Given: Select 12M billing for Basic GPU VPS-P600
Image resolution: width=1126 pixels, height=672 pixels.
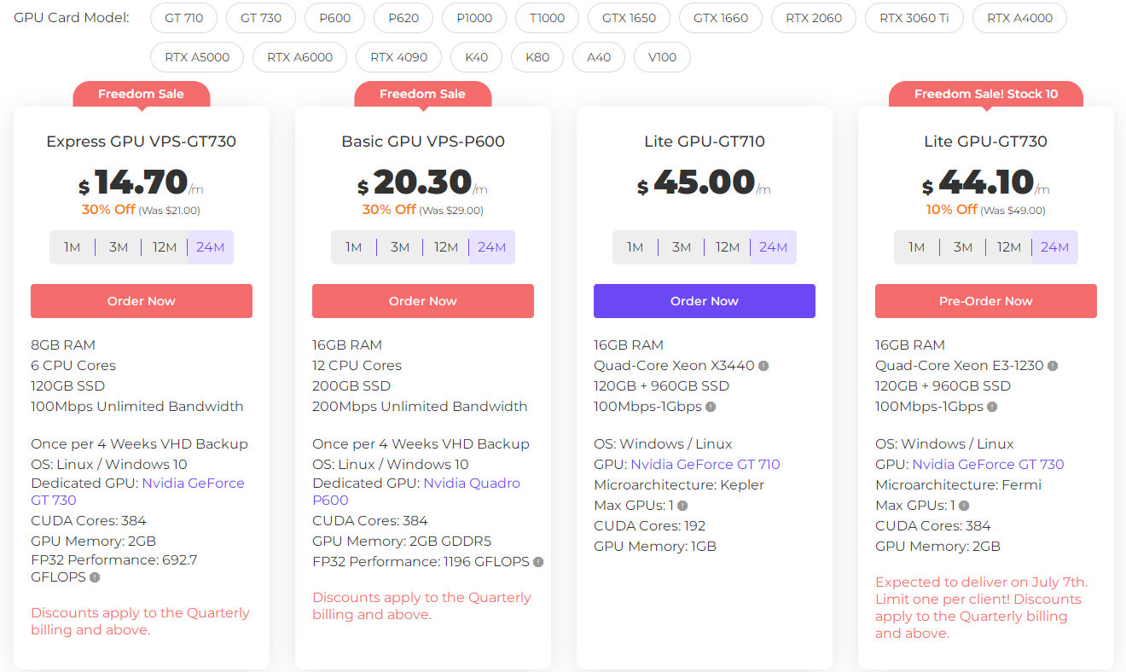Looking at the screenshot, I should pos(446,247).
